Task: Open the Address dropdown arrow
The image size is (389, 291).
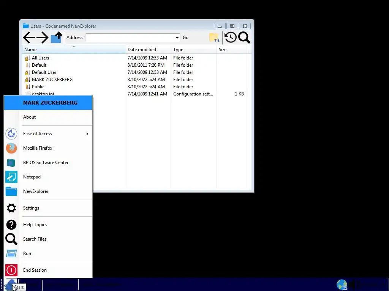Action: pos(177,38)
